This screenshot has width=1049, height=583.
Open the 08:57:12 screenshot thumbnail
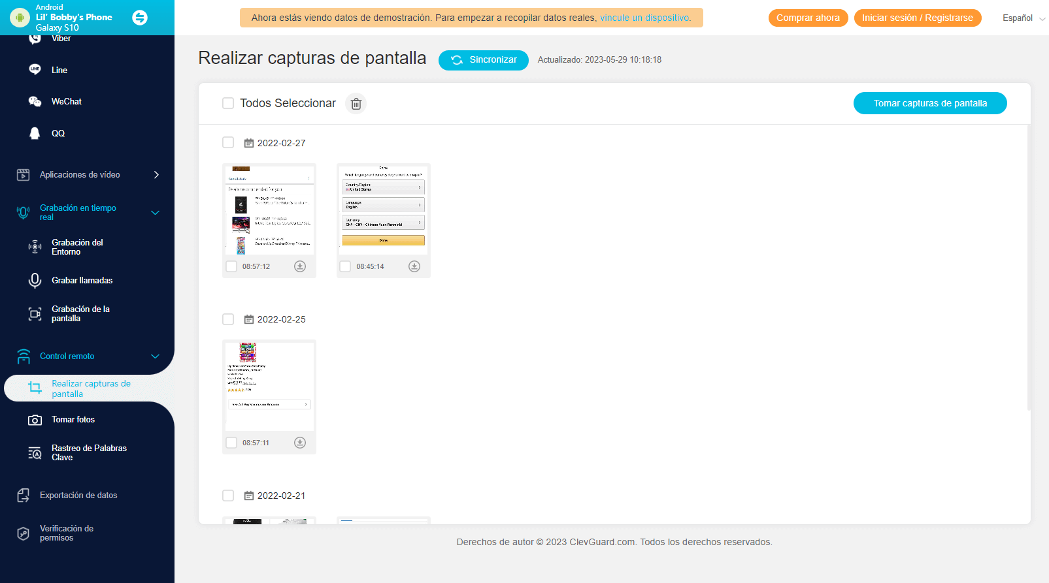[269, 210]
